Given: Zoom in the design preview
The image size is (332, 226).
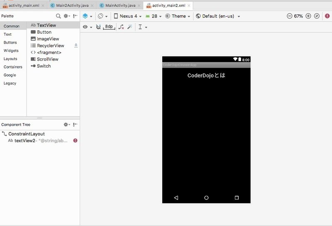Looking at the screenshot, I should [308, 16].
